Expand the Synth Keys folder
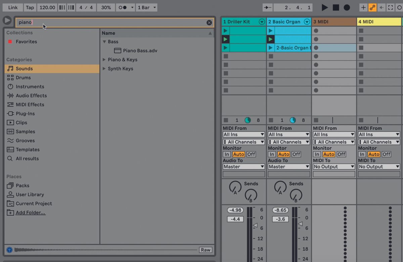The image size is (403, 262). click(104, 69)
